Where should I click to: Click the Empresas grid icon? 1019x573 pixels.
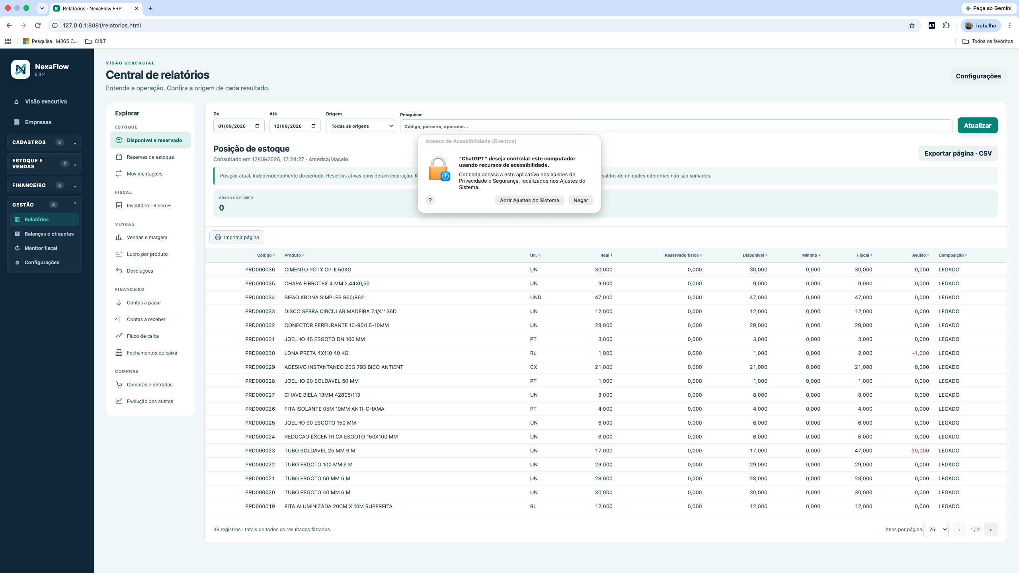click(16, 122)
